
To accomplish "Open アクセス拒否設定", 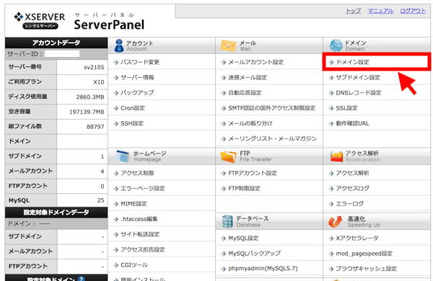I will [x=142, y=249].
